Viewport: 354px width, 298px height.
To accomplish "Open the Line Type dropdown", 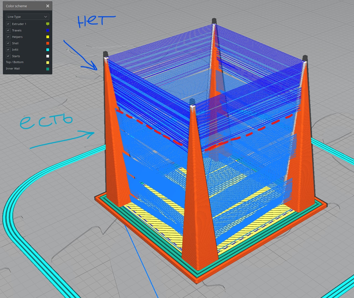I will click(27, 17).
